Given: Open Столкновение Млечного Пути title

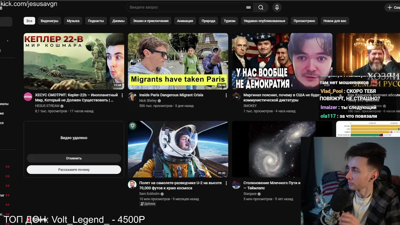Looking at the screenshot, I should click(272, 185).
